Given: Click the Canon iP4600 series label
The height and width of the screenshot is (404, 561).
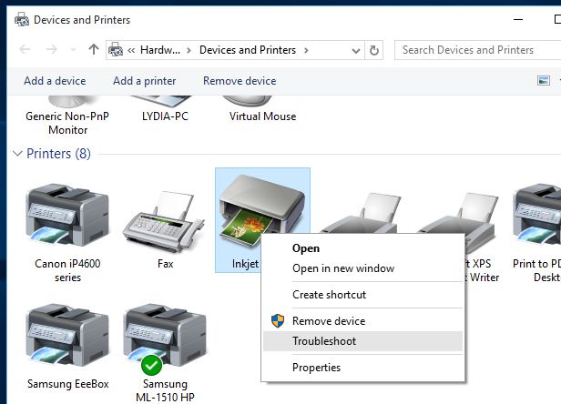Looking at the screenshot, I should (67, 270).
